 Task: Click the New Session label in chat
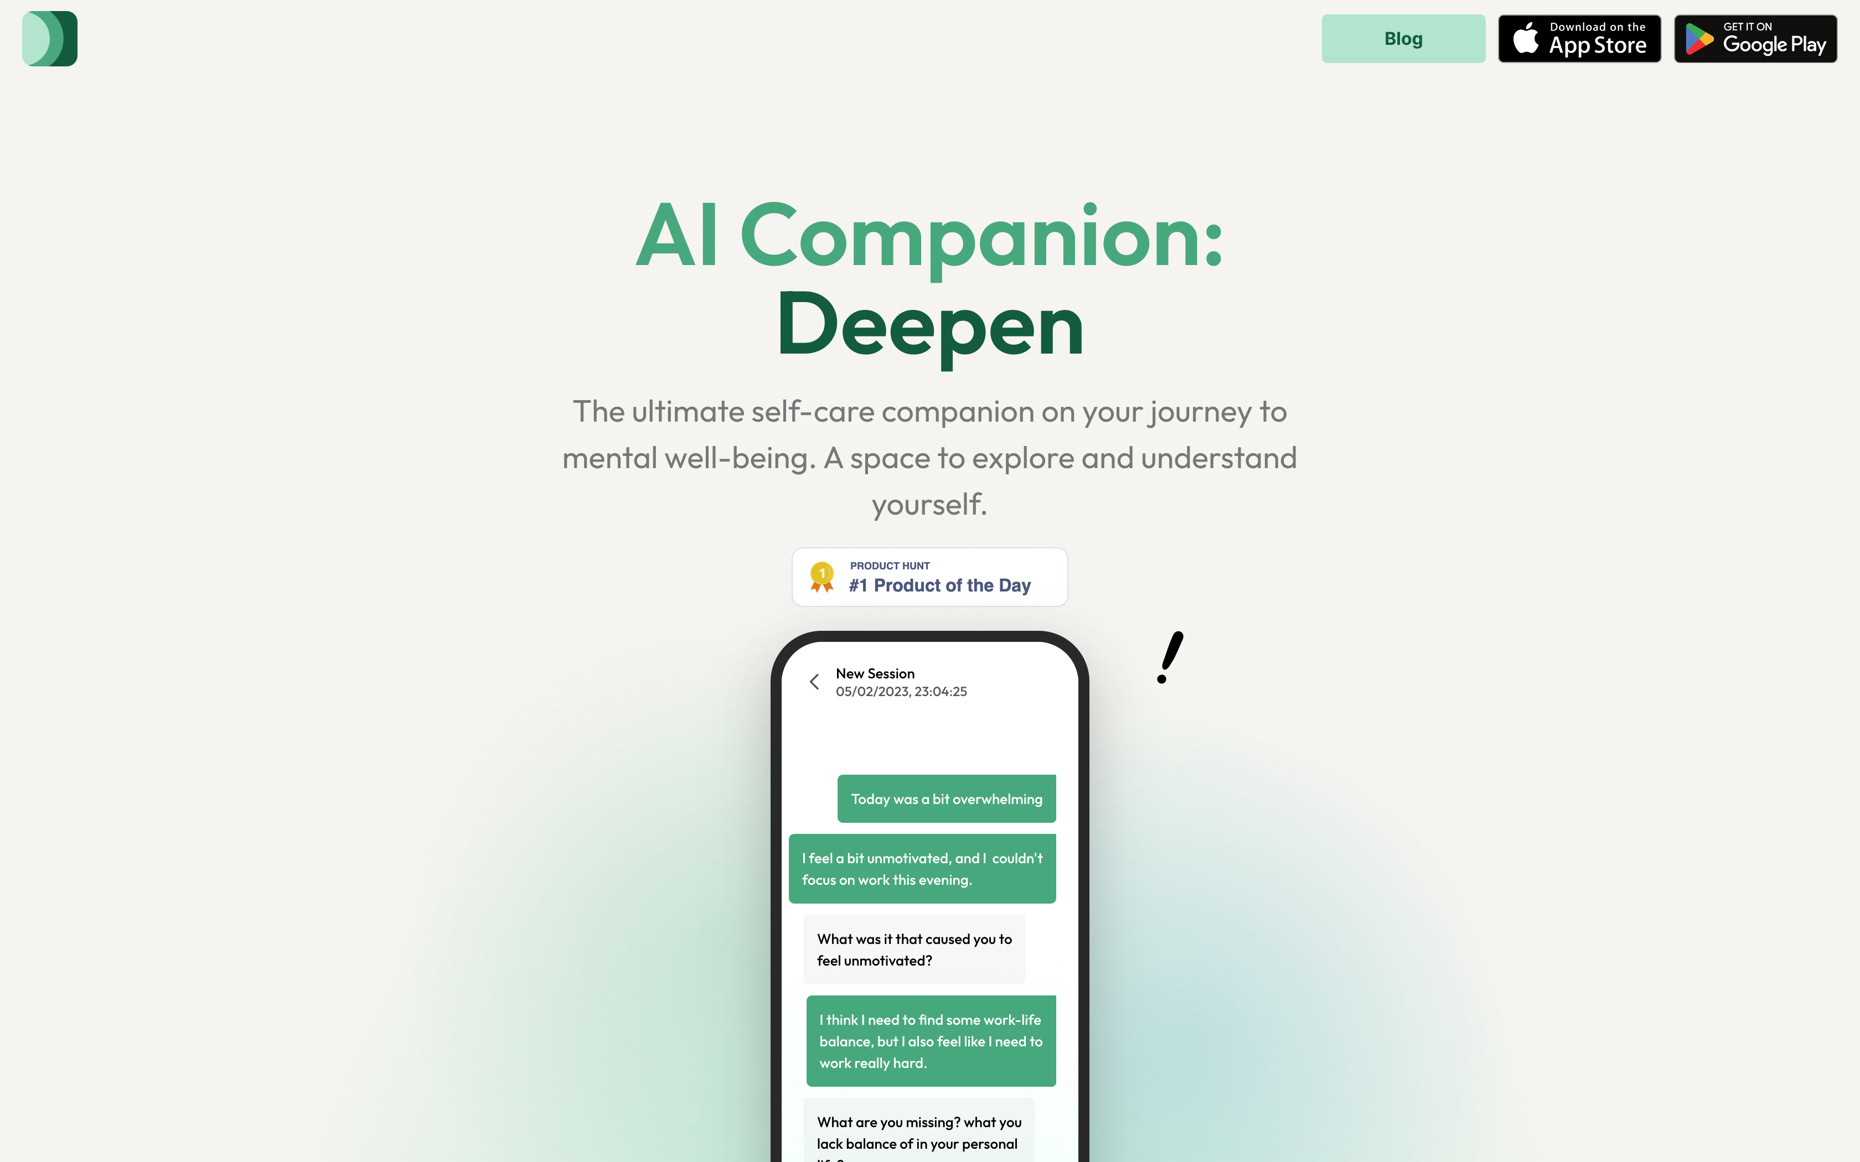coord(875,673)
